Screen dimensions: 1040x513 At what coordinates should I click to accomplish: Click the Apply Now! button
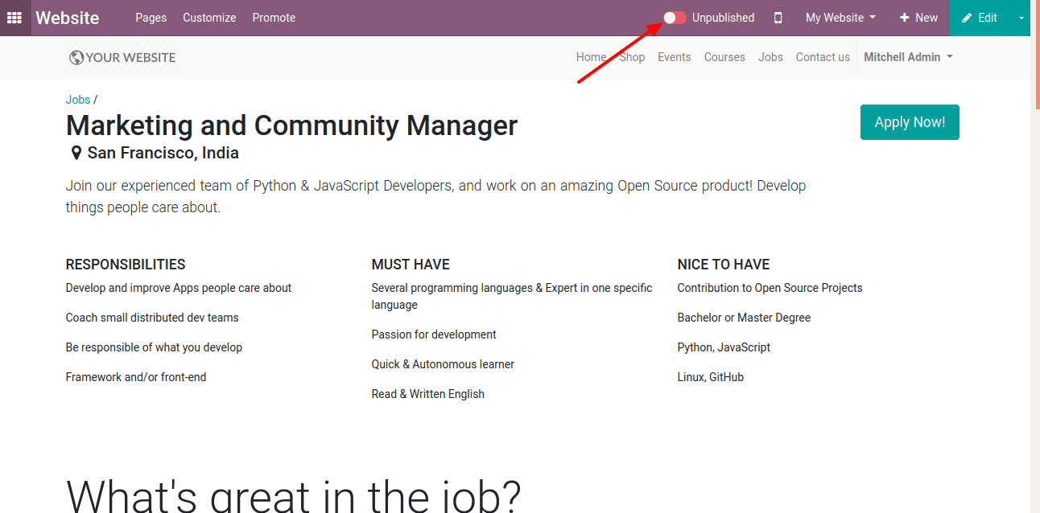pyautogui.click(x=910, y=122)
